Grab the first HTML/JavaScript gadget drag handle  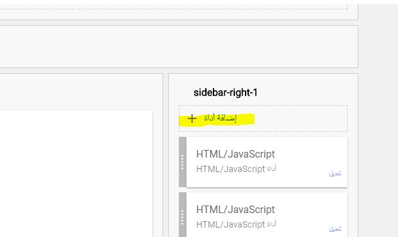click(183, 162)
